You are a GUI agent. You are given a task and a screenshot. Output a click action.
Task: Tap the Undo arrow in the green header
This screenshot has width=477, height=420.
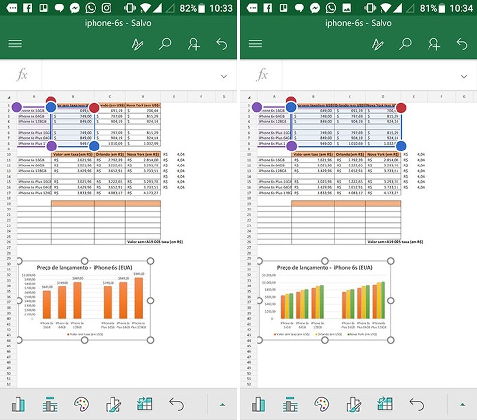click(x=221, y=44)
